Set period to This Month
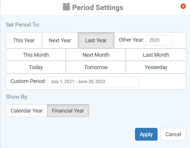190x148 pixels. click(36, 55)
